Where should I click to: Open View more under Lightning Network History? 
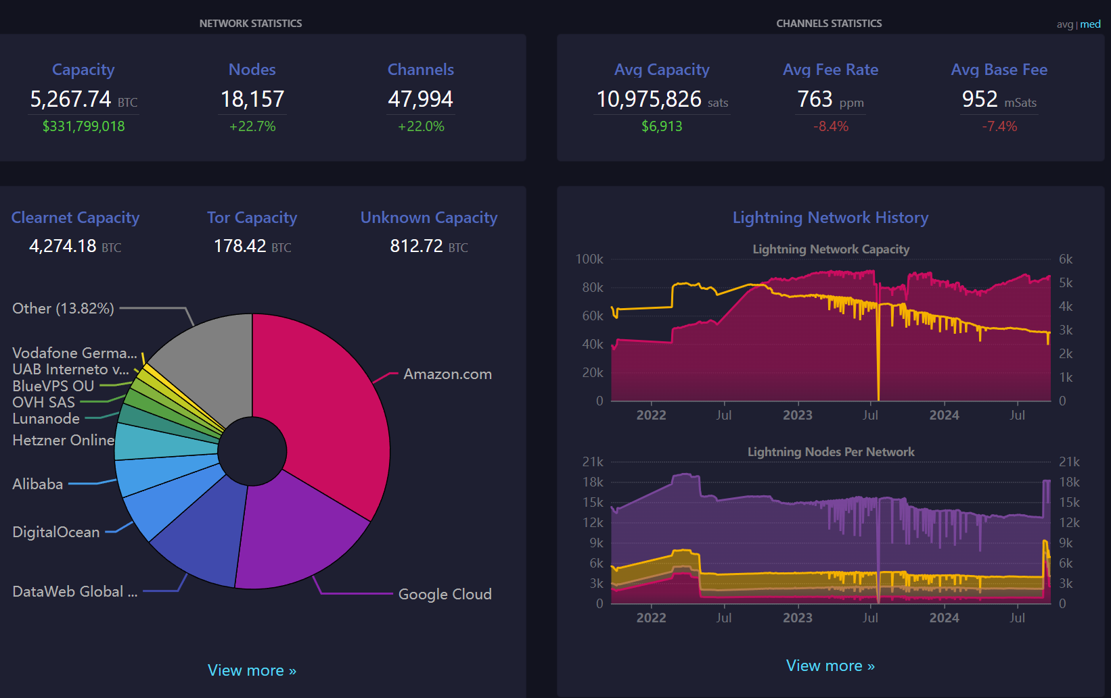(830, 666)
